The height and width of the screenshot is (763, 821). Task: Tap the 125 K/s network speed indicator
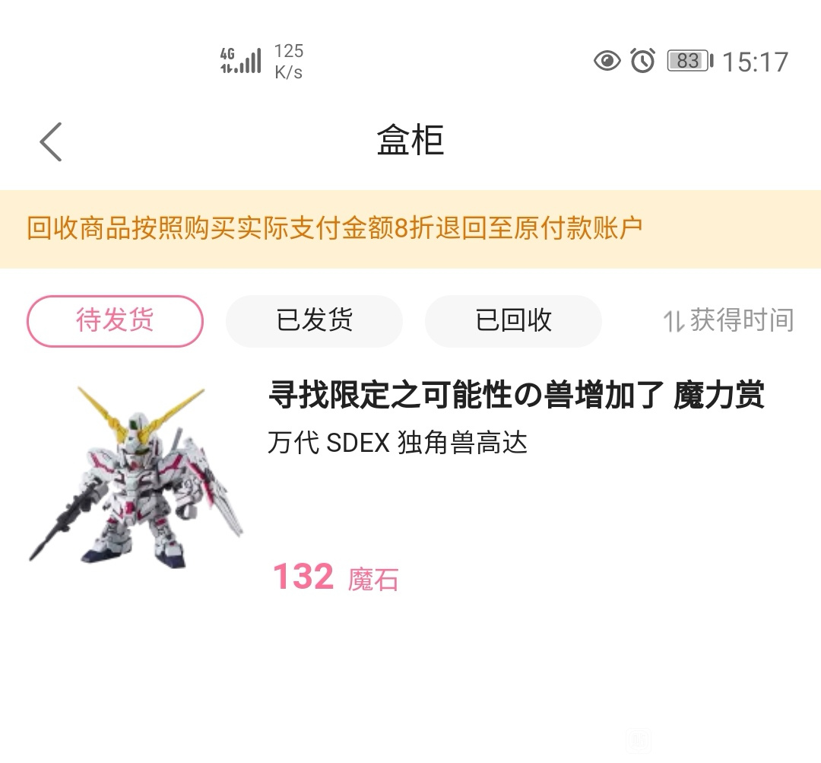click(289, 62)
